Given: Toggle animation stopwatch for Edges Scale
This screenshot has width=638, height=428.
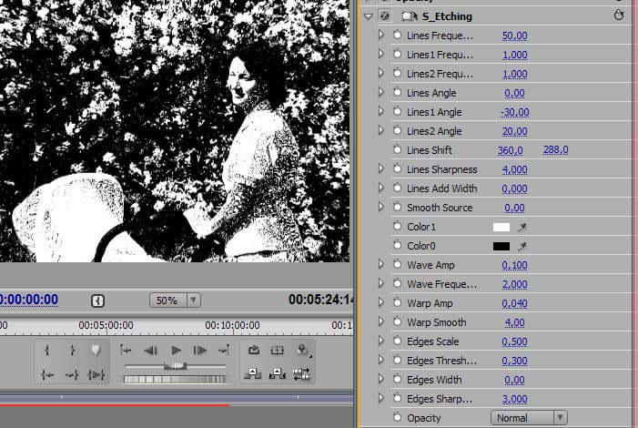Looking at the screenshot, I should coord(398,341).
